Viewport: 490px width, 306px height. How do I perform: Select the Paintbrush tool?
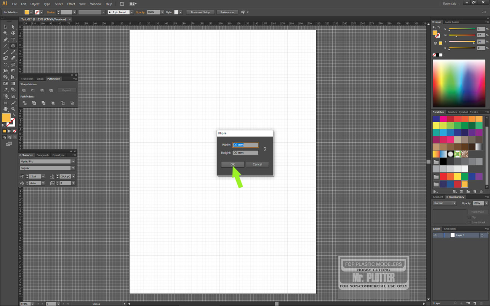pyautogui.click(x=5, y=52)
